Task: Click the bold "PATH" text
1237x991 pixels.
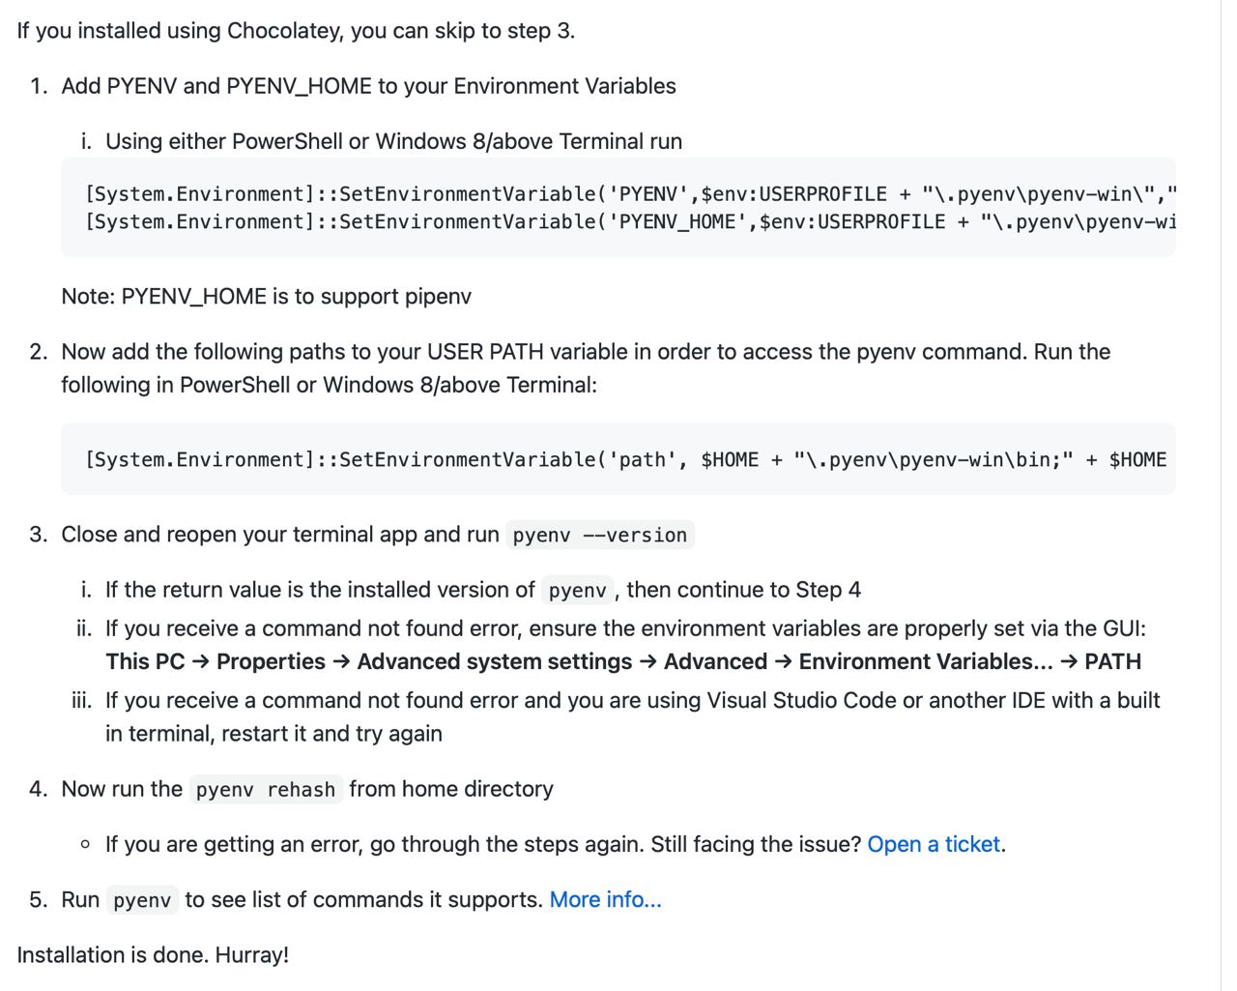Action: 1112,661
